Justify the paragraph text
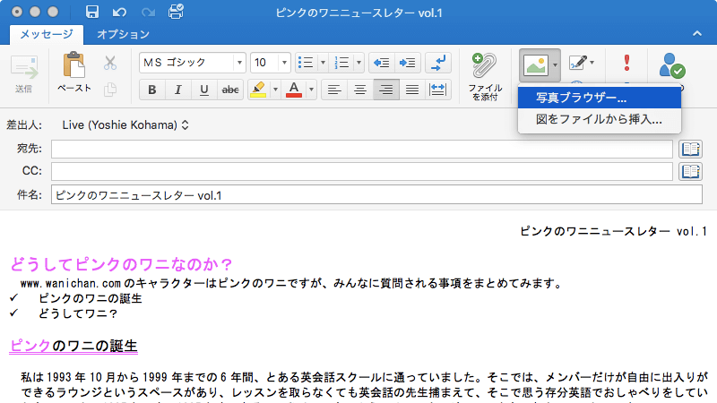This screenshot has height=403, width=717. [x=412, y=90]
